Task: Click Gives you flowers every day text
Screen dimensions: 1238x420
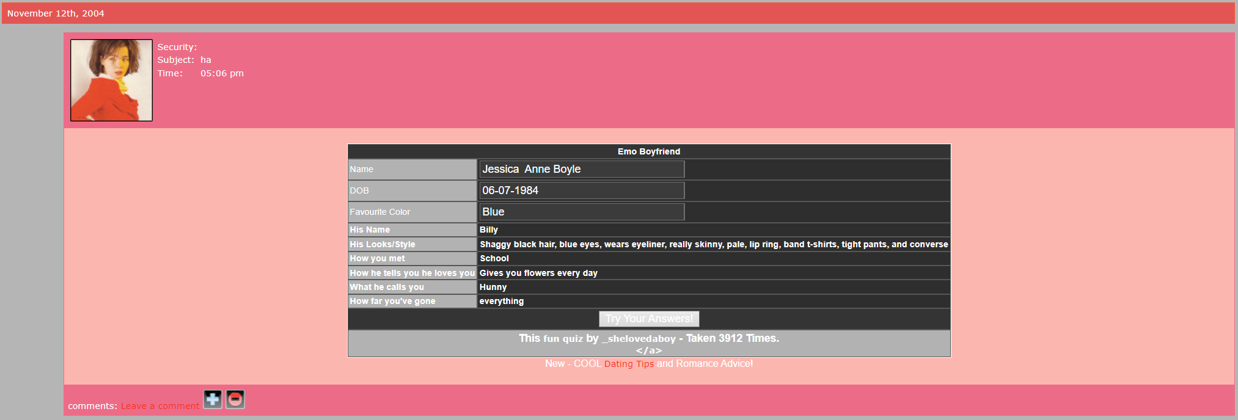Action: [538, 273]
